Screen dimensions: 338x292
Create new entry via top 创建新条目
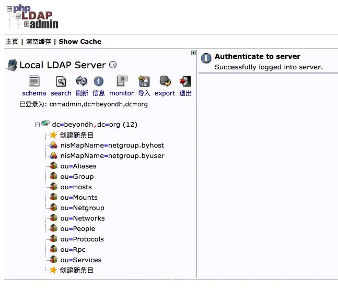tap(76, 135)
